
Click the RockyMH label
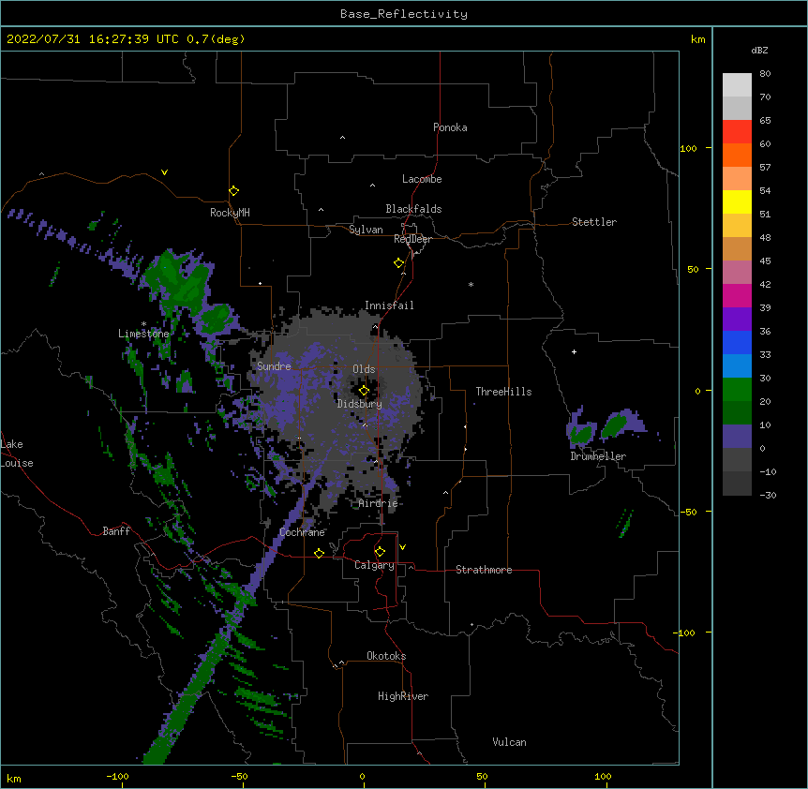tap(230, 213)
